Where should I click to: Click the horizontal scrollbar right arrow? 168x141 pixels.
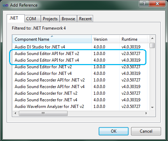point(146,113)
